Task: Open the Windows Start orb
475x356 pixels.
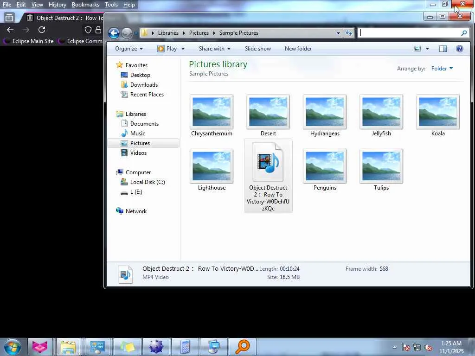Action: 13,347
